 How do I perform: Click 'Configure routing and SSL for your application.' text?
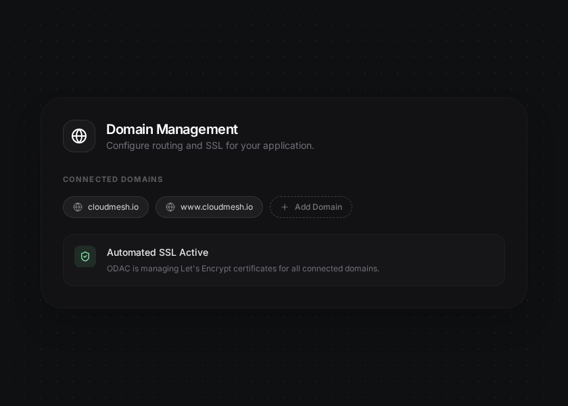pyautogui.click(x=210, y=145)
